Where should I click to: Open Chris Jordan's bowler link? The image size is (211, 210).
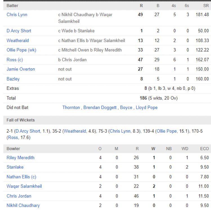coord(19,196)
